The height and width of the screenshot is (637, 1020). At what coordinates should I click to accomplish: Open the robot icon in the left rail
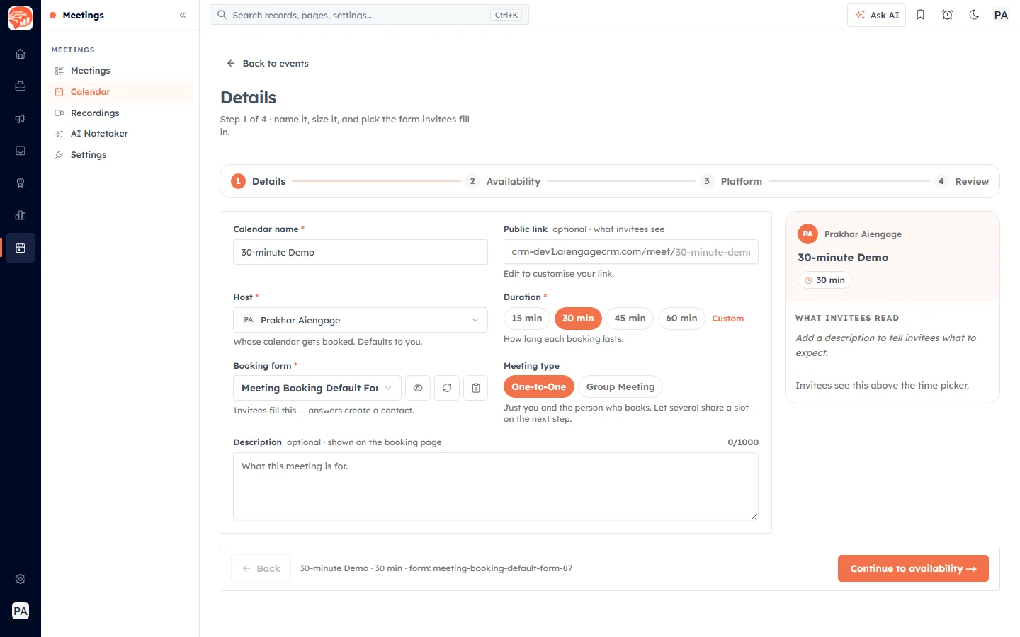click(21, 183)
